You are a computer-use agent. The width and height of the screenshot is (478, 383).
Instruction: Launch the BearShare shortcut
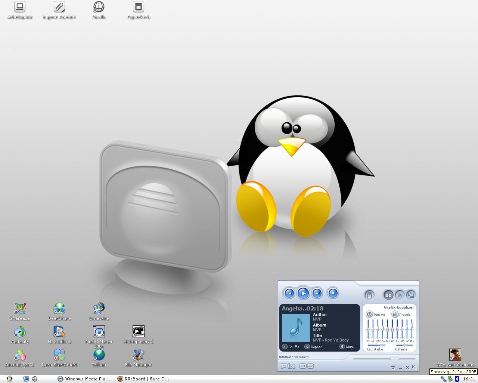[x=59, y=312]
